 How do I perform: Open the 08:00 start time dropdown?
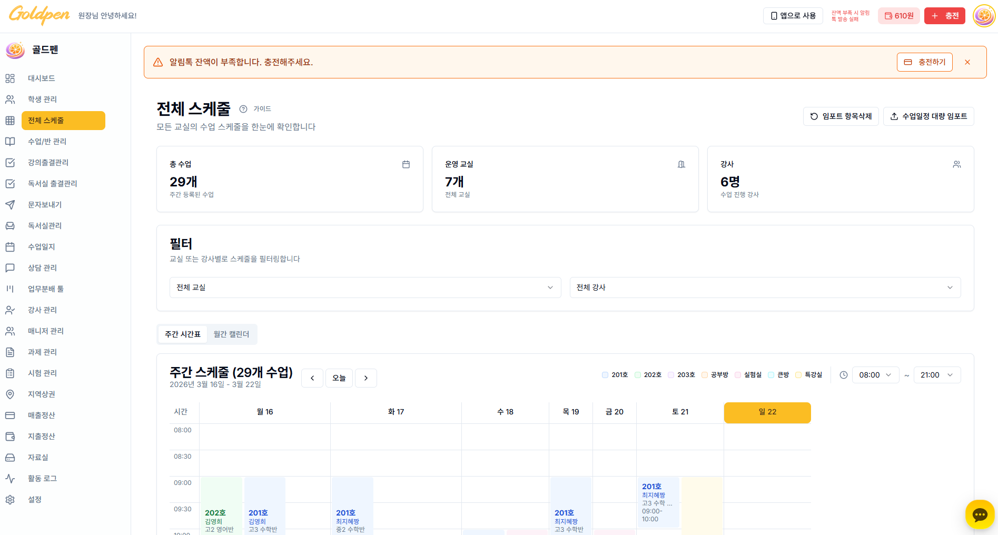(x=875, y=374)
